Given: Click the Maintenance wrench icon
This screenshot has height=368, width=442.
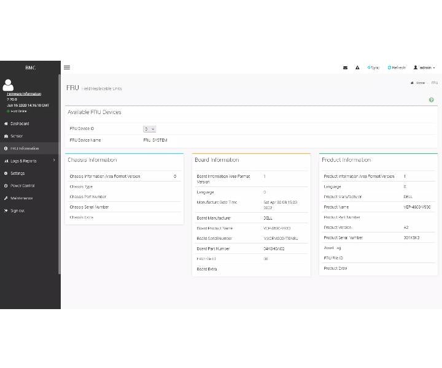Looking at the screenshot, I should point(6,198).
